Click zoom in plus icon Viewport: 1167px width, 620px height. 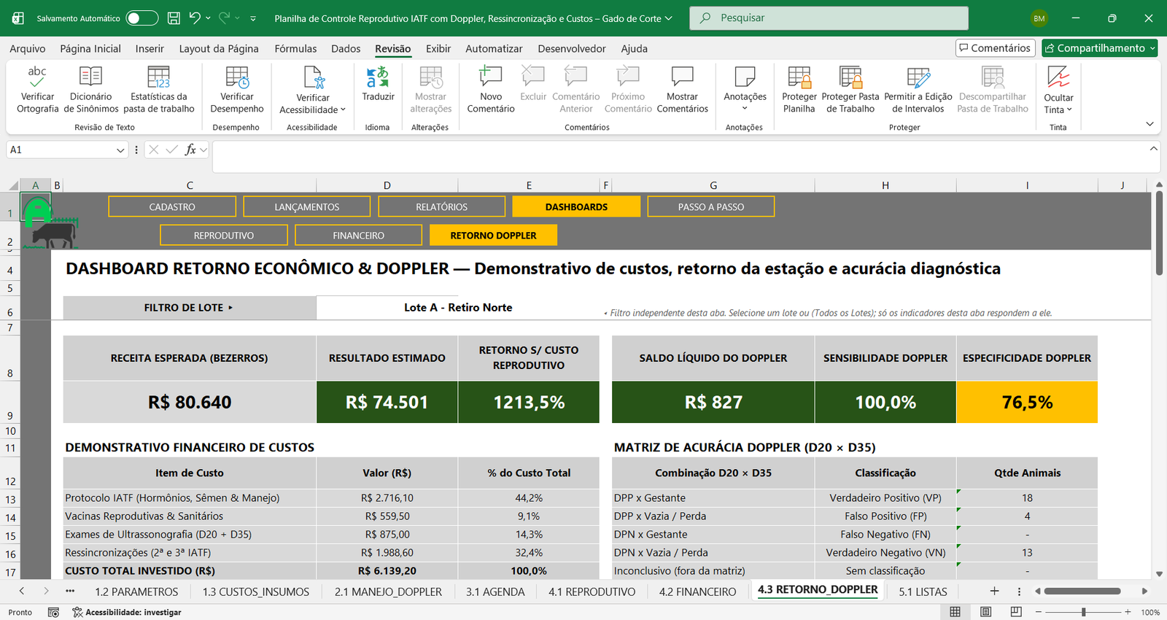pos(1128,612)
